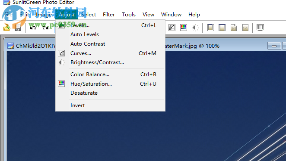This screenshot has height=161, width=286.
Task: Choose Levels... from the Adjust menu
Action: coord(110,25)
